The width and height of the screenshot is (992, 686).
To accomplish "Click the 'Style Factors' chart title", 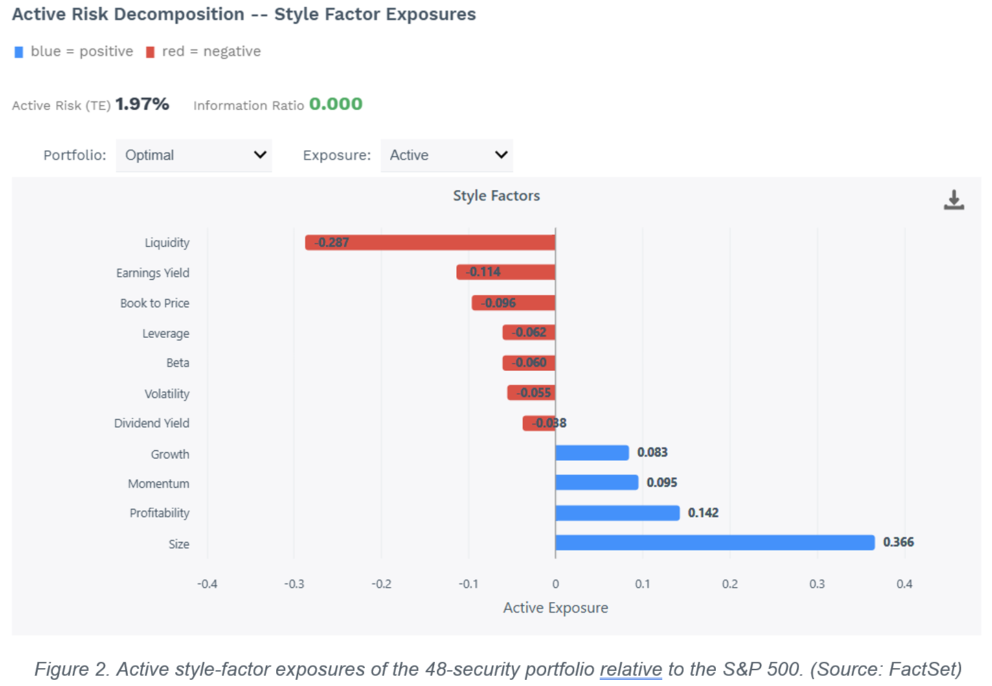I will (497, 196).
